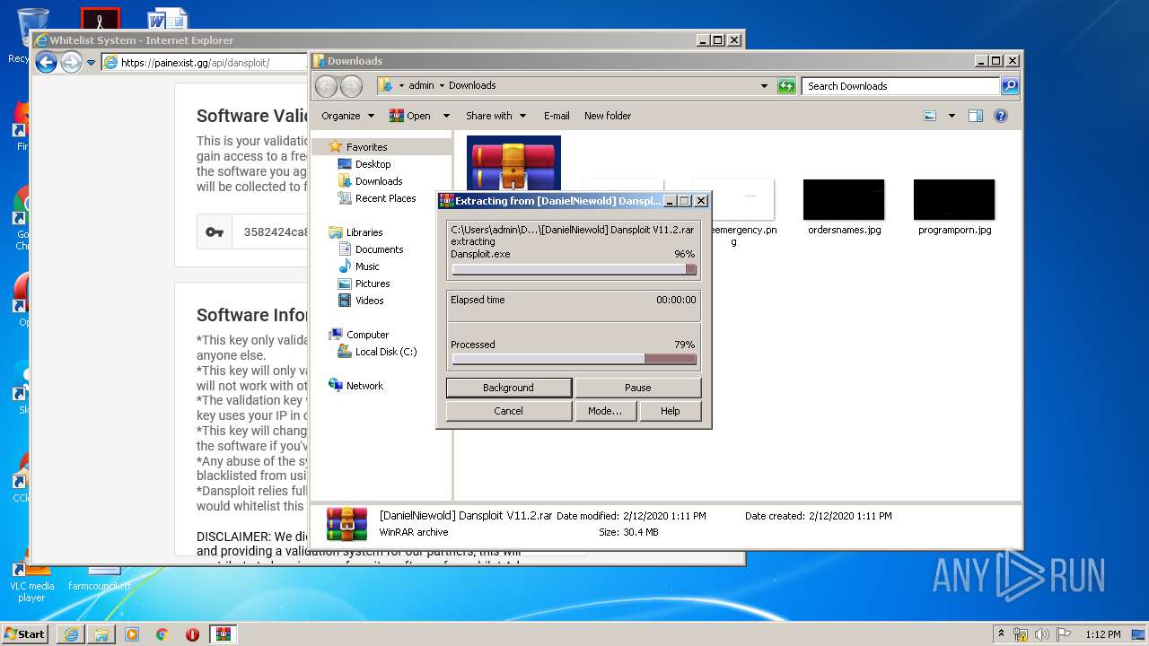Open the Pictures library
The image size is (1149, 646).
[x=373, y=284]
